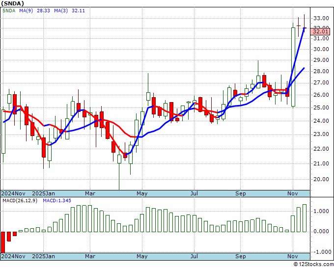Click the first red negative MACD bar
334x268 pixels.
click(3, 242)
